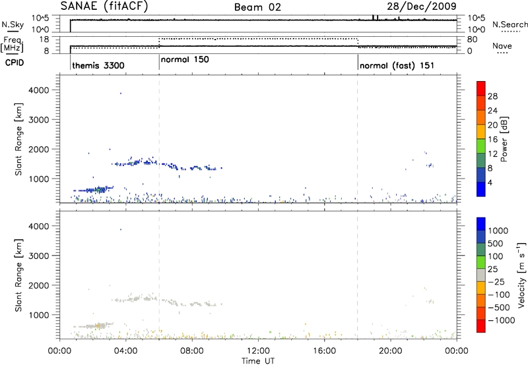Image resolution: width=528 pixels, height=365 pixels.
Task: Click the orange echo cluster near 600 km in velocity panel
Action: [98, 325]
